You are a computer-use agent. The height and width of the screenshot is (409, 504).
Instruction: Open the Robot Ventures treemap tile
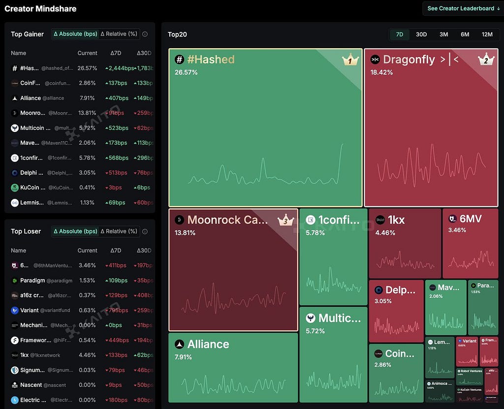[470, 377]
